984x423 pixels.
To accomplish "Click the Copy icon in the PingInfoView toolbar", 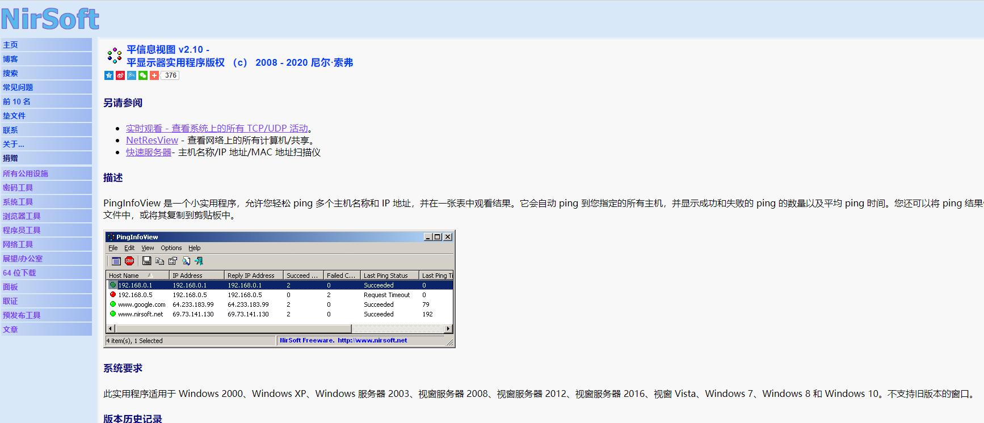I will 159,261.
